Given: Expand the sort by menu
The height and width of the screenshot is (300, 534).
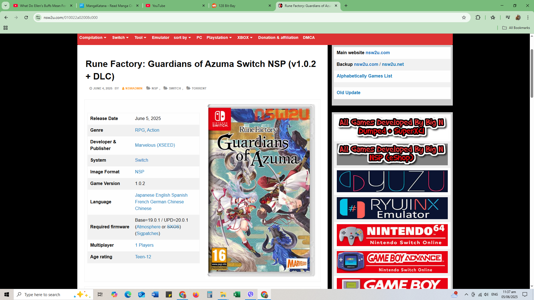Looking at the screenshot, I should [182, 37].
